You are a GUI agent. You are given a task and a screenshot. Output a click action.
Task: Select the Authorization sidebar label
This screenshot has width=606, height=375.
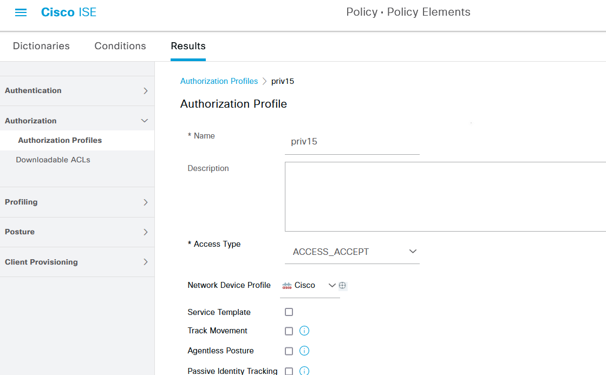tap(30, 121)
